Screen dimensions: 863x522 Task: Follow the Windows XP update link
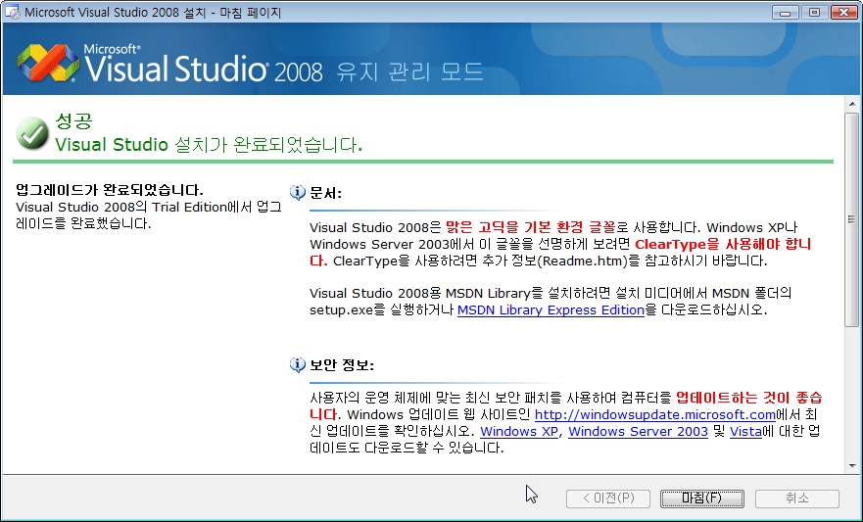pyautogui.click(x=519, y=431)
